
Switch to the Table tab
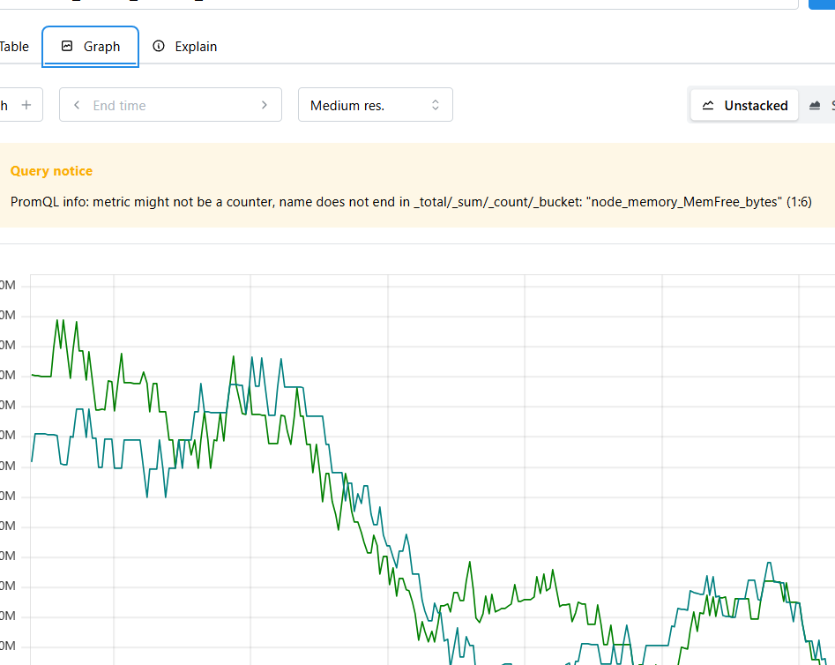tap(14, 47)
